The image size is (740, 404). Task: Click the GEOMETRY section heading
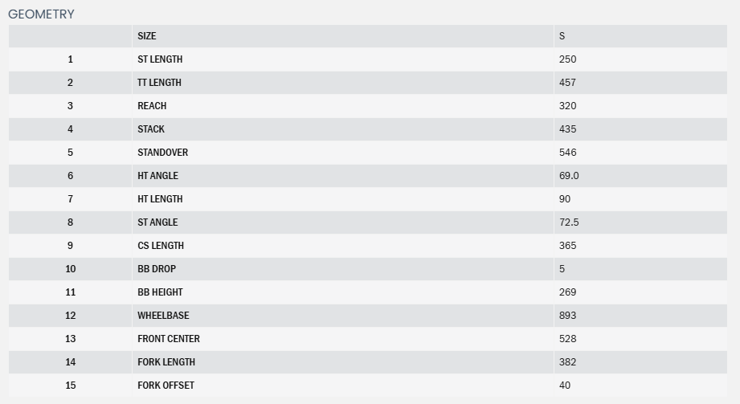click(x=41, y=14)
